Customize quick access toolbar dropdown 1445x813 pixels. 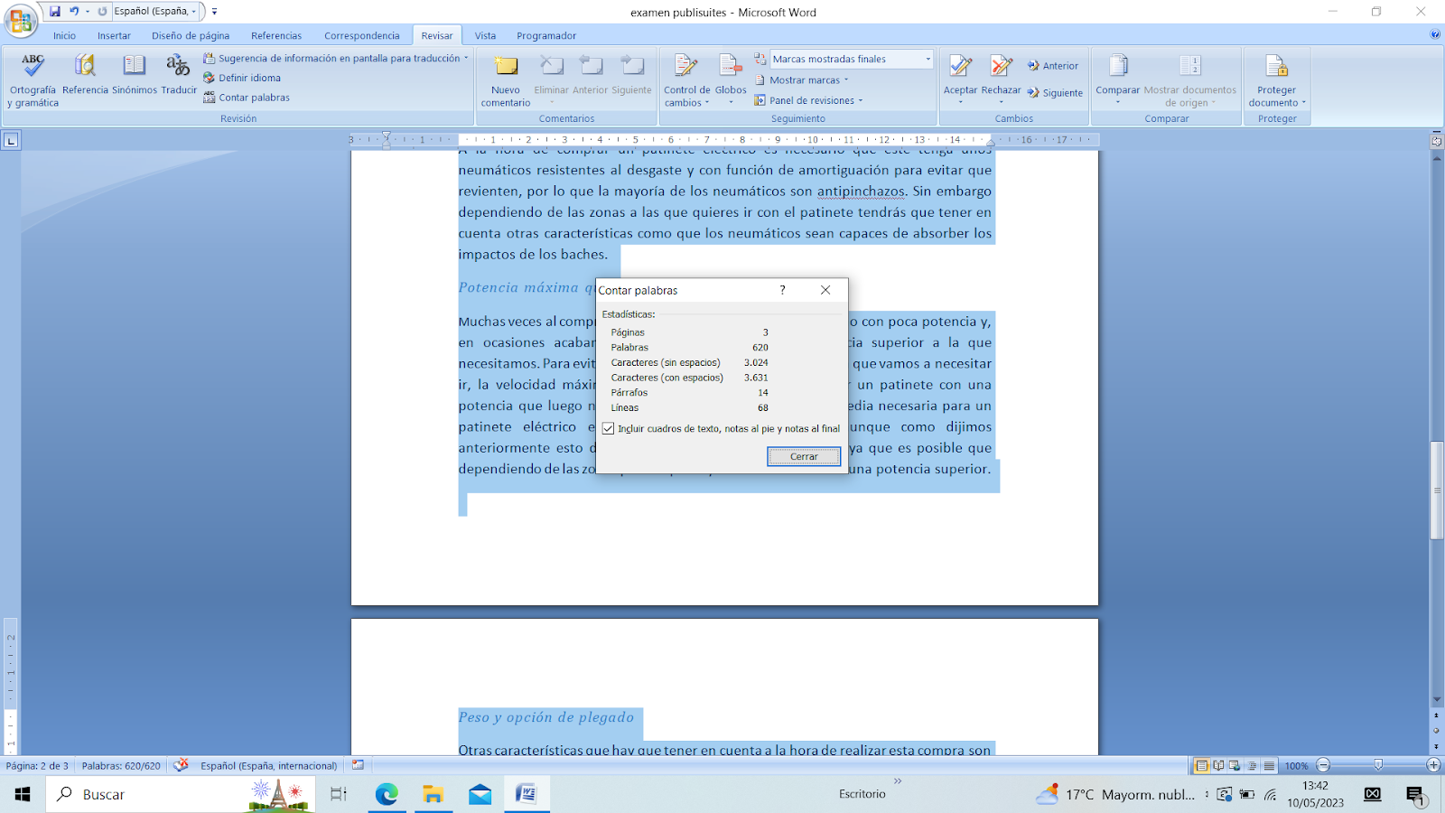tap(214, 12)
